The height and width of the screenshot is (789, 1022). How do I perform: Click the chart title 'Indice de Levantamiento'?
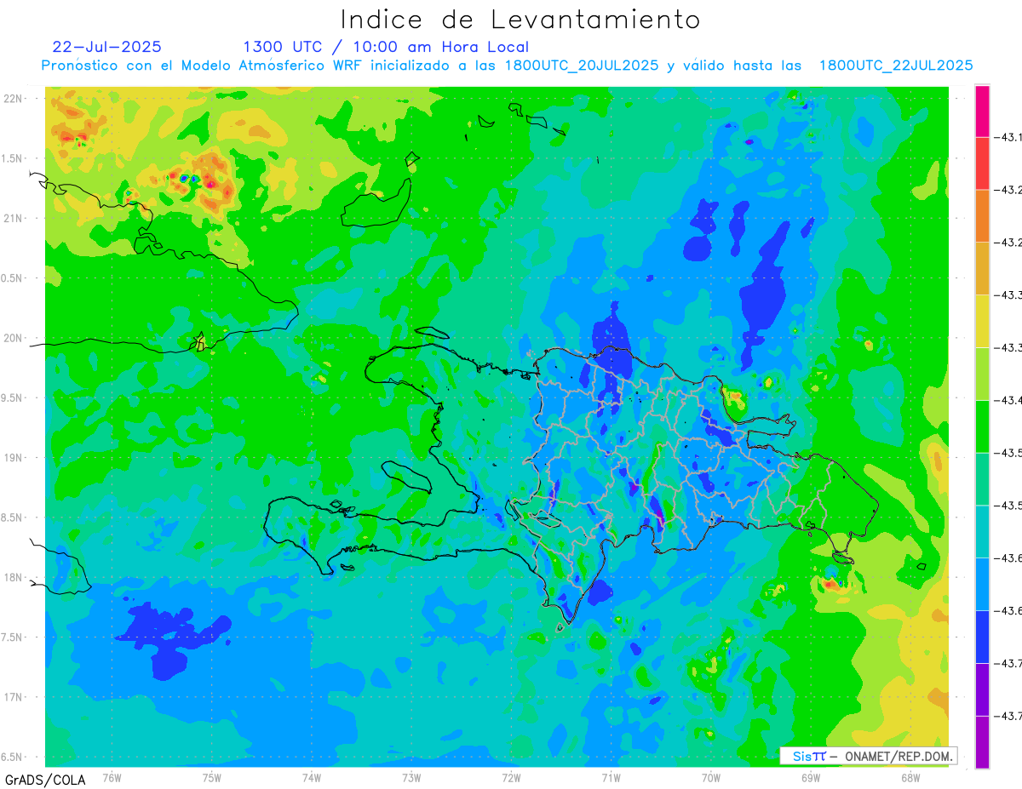click(x=520, y=19)
